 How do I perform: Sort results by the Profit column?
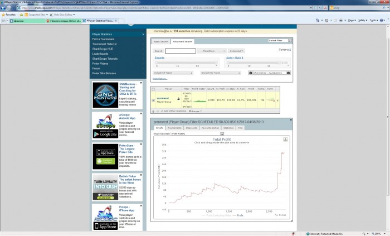tap(251, 89)
